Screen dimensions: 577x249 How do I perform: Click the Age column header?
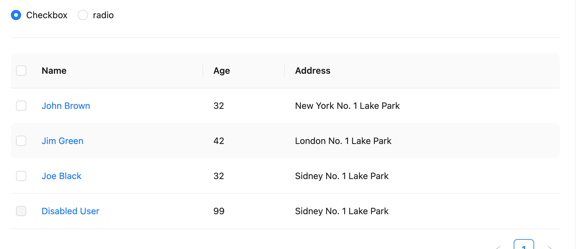tap(222, 71)
